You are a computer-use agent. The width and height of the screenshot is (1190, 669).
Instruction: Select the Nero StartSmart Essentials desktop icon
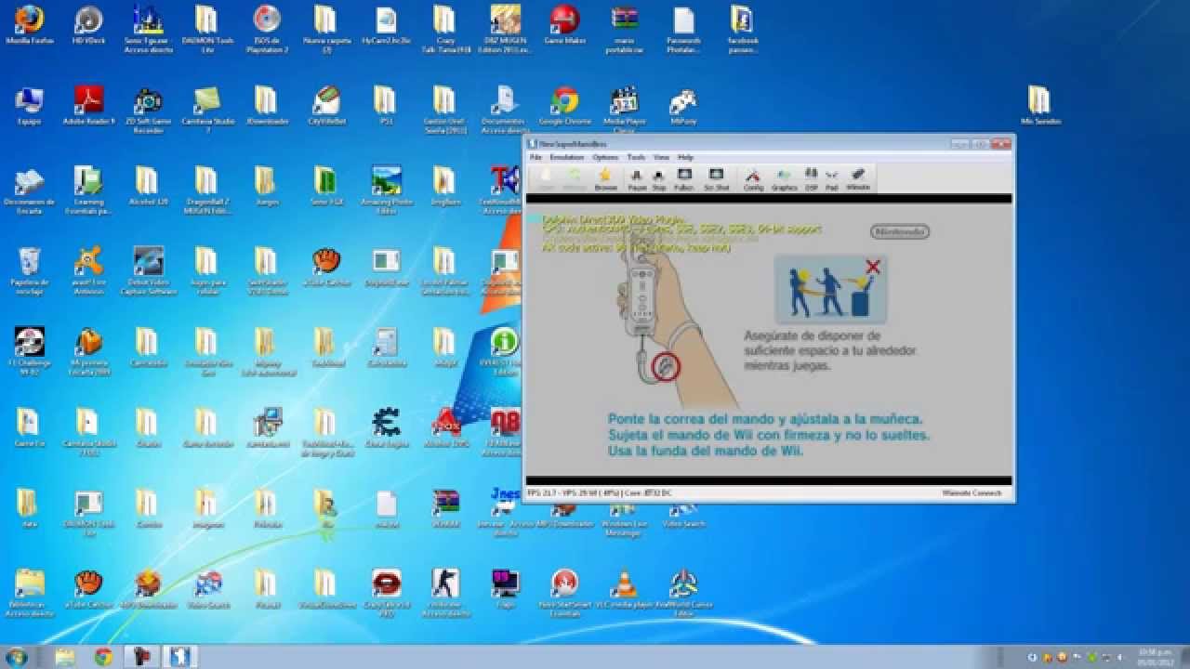click(x=564, y=593)
